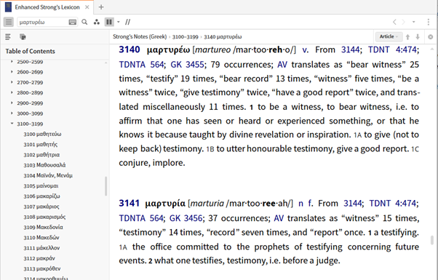Click the 'n f.' part of speech link
438x280 pixels.
click(x=306, y=203)
